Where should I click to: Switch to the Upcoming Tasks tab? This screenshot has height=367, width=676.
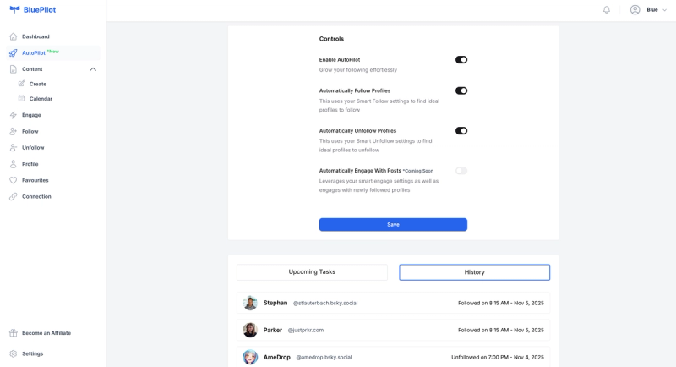click(312, 272)
